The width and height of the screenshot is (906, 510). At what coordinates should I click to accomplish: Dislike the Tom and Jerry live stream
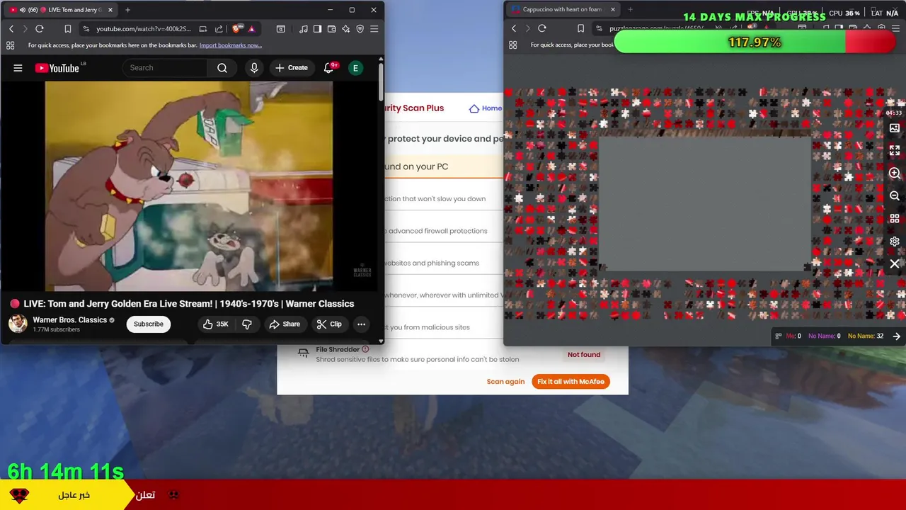coord(247,324)
